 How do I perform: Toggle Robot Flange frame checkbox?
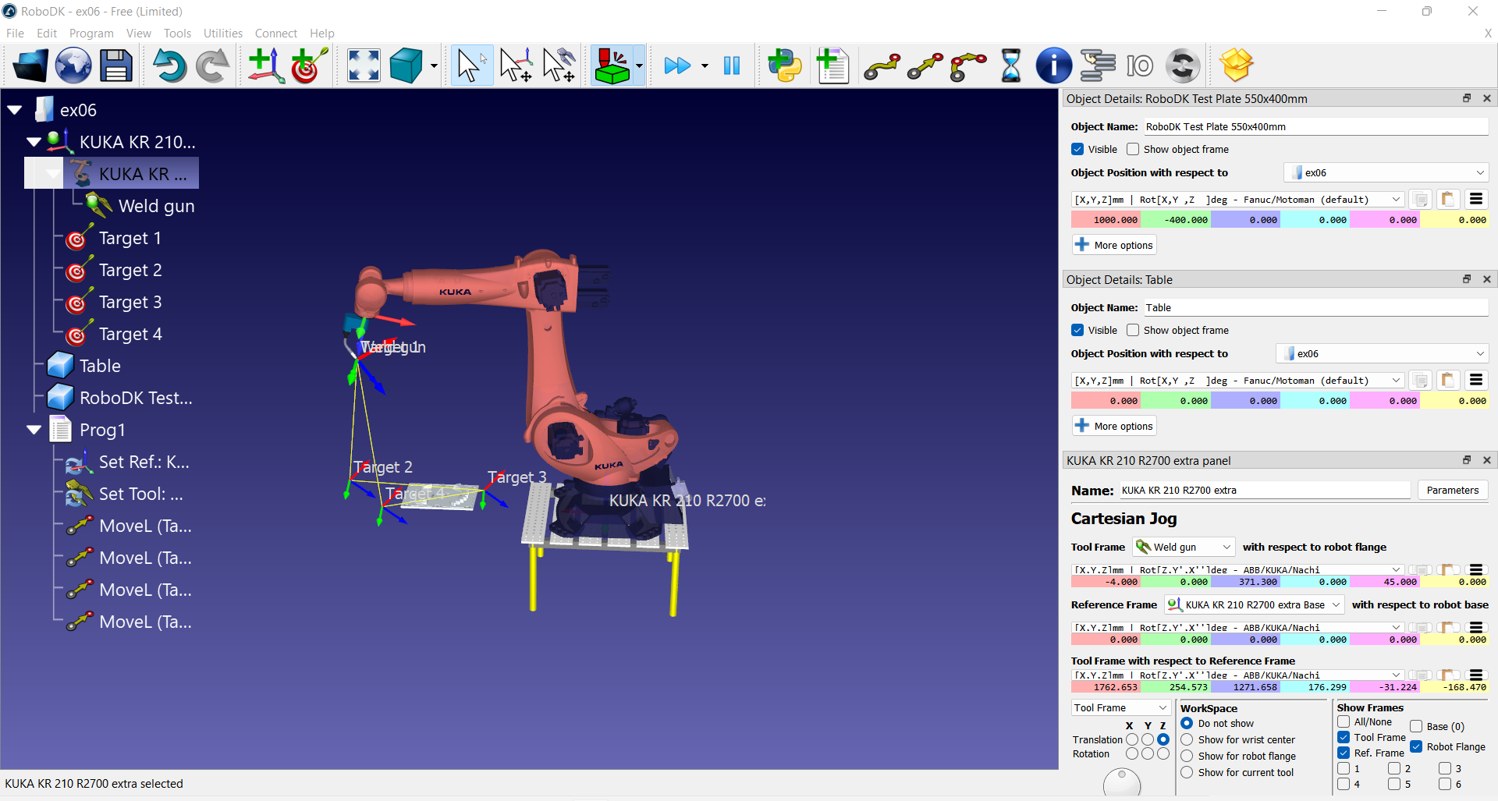point(1416,746)
